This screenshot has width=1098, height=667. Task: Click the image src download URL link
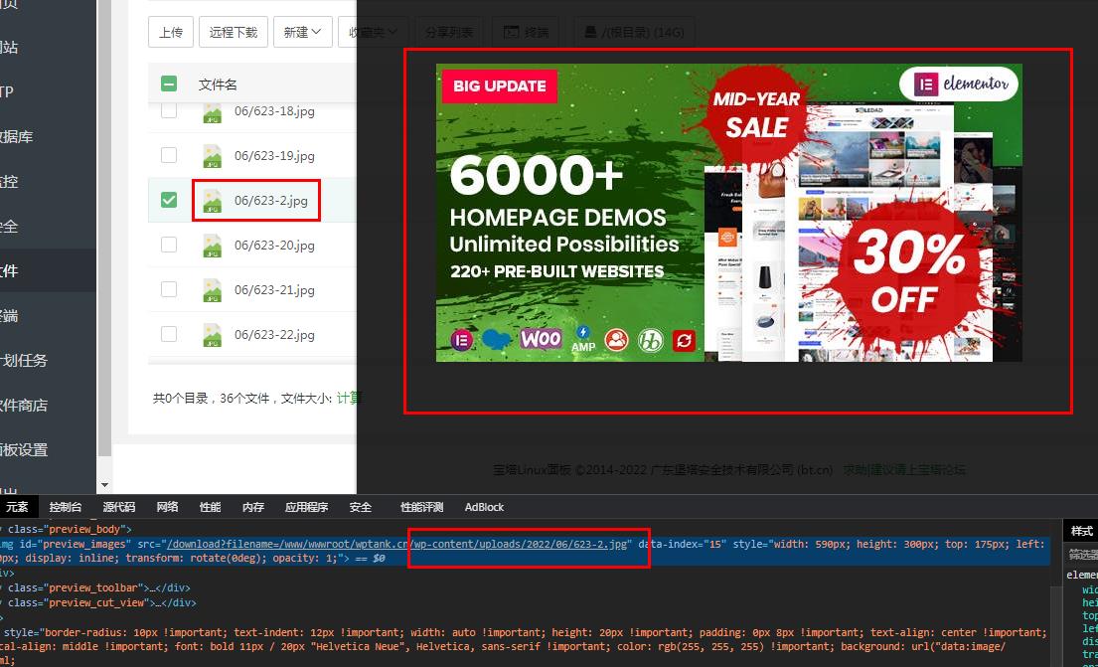coord(397,545)
